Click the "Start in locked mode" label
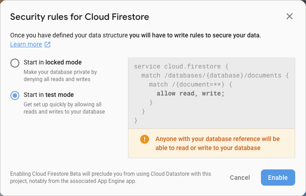 point(53,62)
